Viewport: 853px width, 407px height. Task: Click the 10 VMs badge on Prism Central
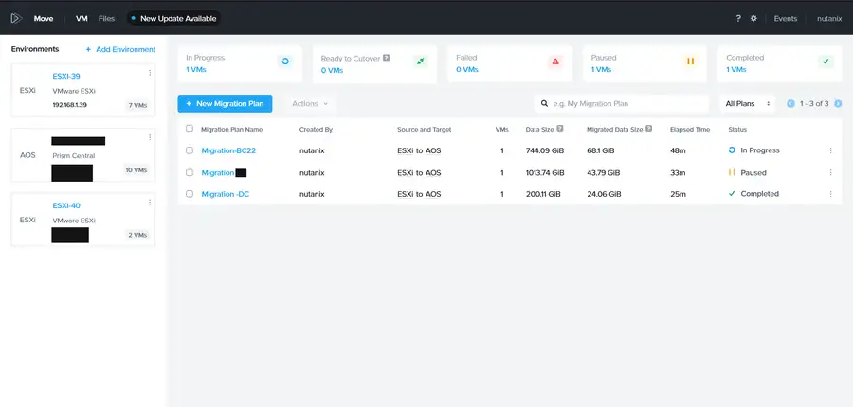coord(136,170)
